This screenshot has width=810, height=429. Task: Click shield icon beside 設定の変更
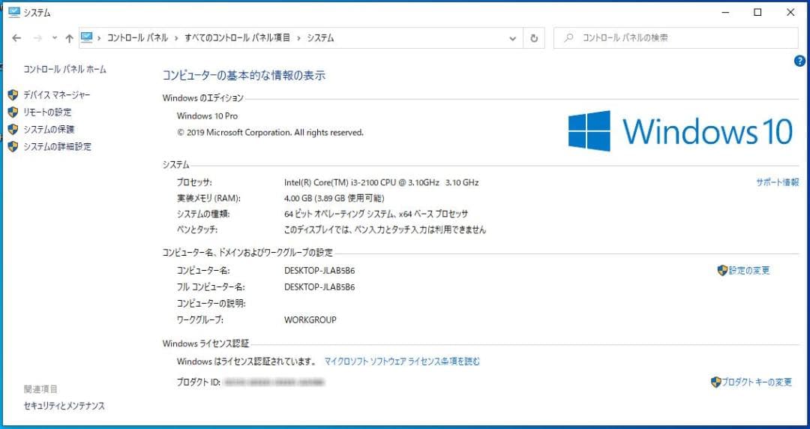point(722,270)
